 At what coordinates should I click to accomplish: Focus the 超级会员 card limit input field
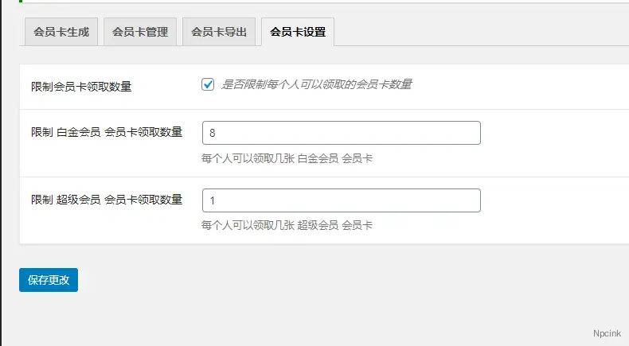pos(341,200)
